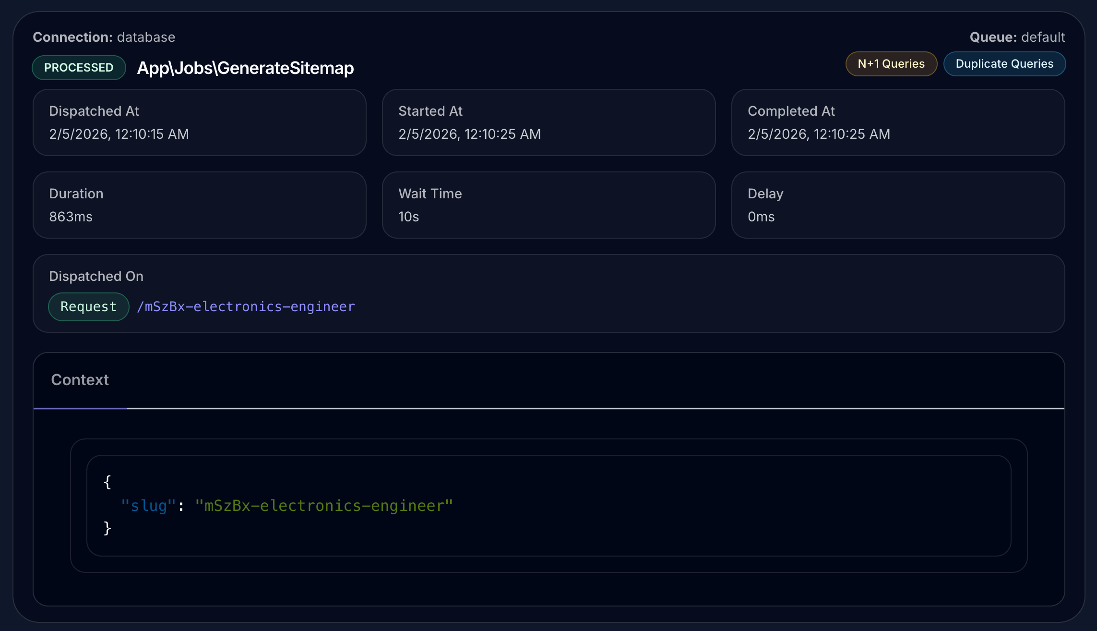1097x631 pixels.
Task: Click the Delay 0ms card
Action: [897, 205]
